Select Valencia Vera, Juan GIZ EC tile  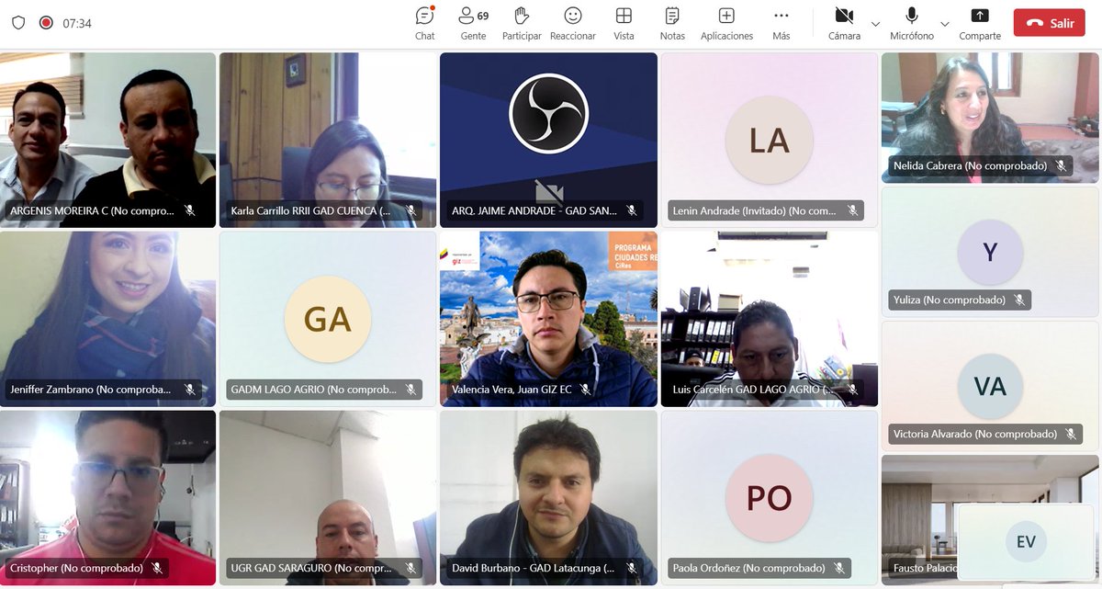pyautogui.click(x=548, y=319)
